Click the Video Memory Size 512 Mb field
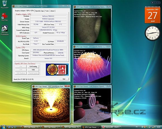Image resolution: width=162 pixels, height=129 pixels. click(x=36, y=24)
